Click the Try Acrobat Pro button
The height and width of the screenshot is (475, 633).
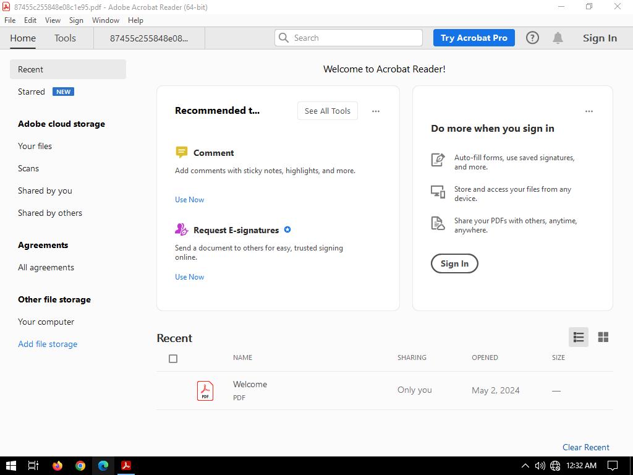(474, 38)
